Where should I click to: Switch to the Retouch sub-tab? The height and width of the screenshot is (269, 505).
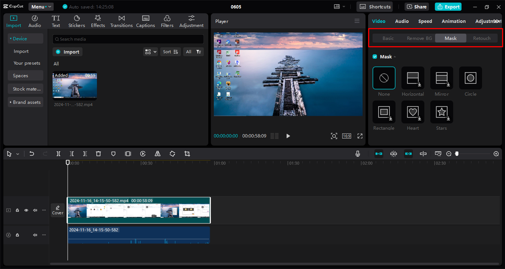pos(482,38)
